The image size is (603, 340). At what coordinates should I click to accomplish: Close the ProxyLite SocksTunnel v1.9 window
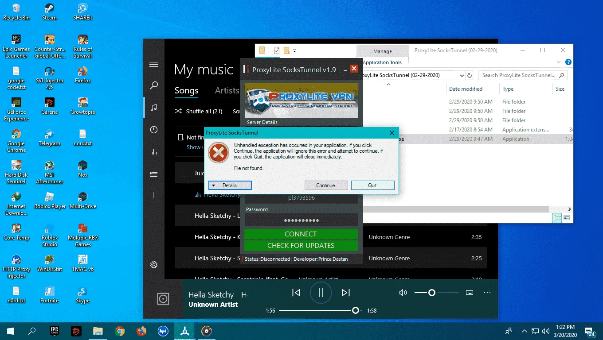coord(354,69)
